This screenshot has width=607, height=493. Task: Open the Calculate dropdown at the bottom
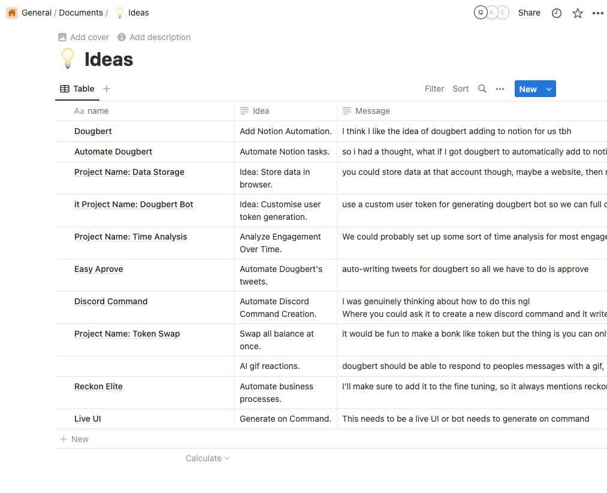click(x=207, y=458)
